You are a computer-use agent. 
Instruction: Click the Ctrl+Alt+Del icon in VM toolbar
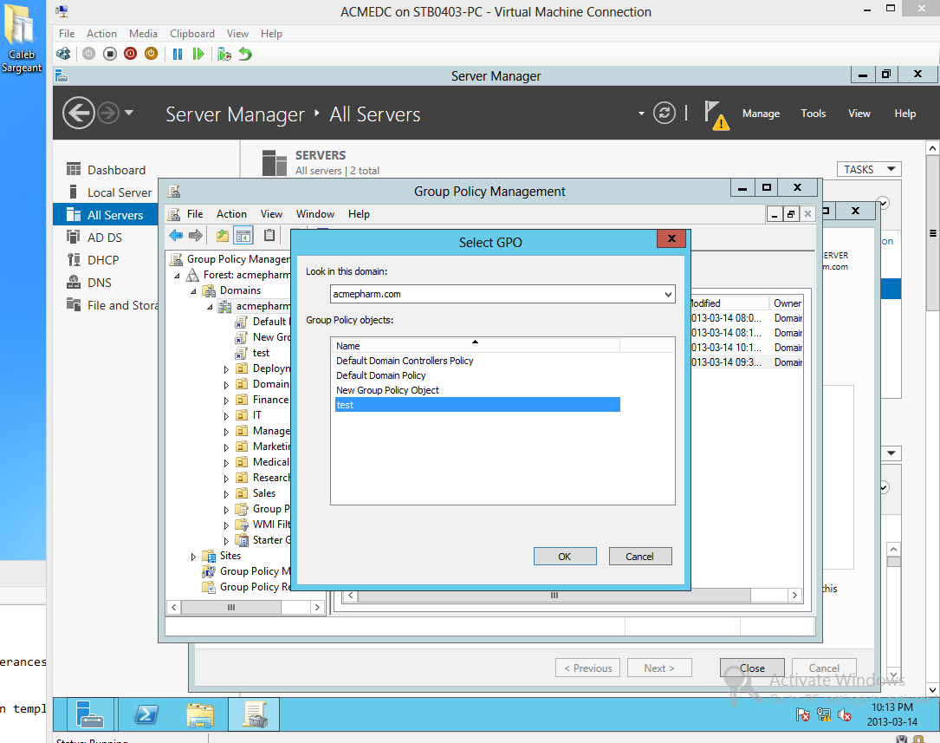(63, 54)
